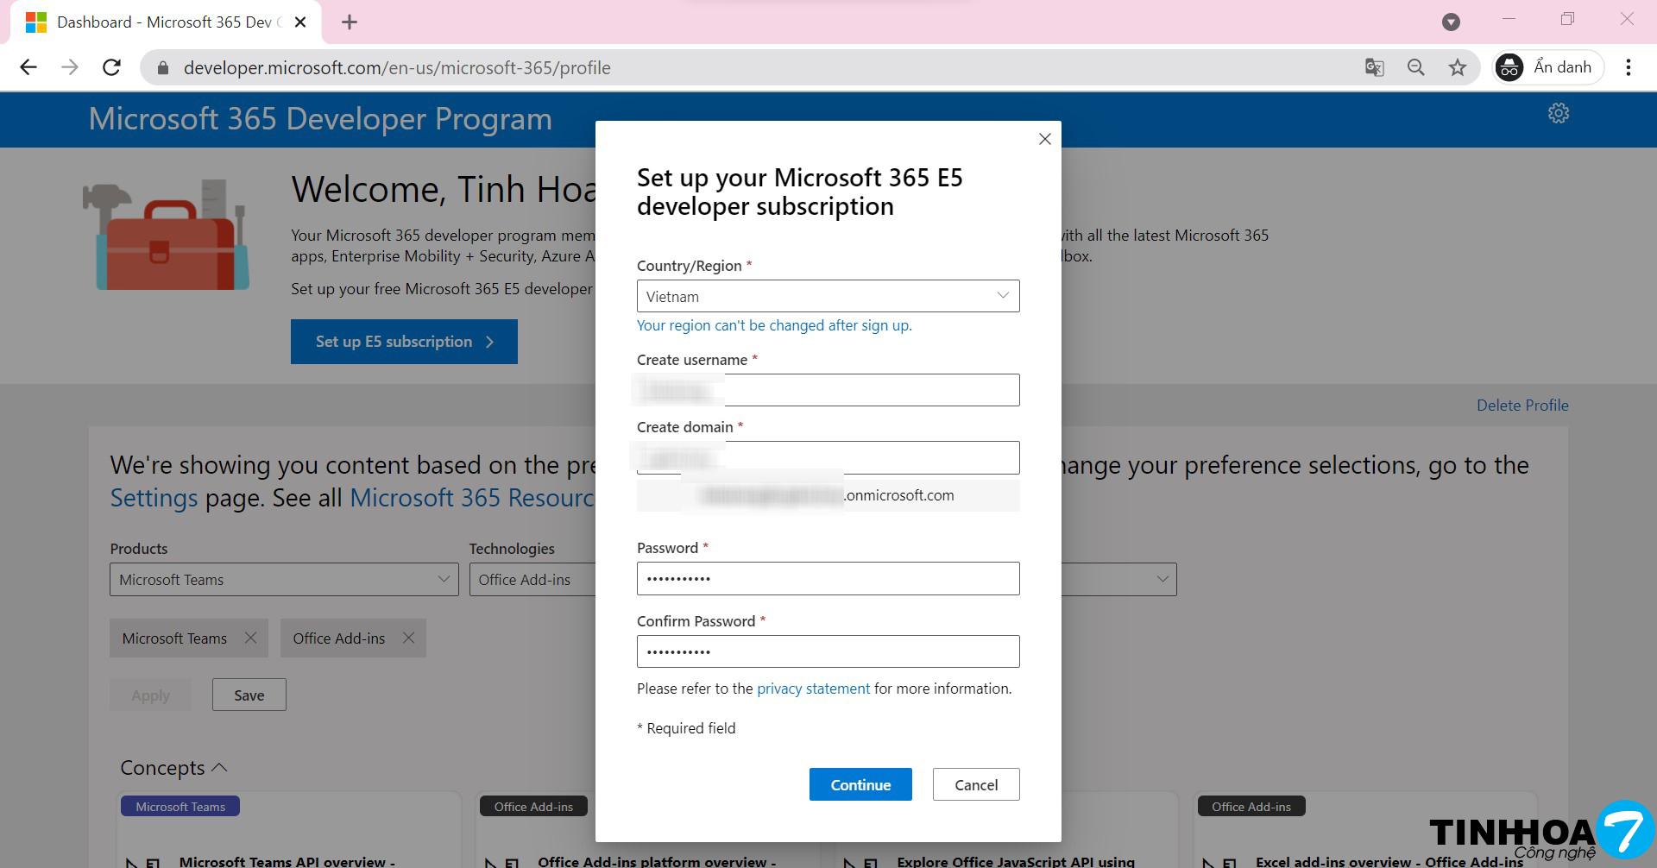Expand the Products dropdown showing Microsoft Teams
Screen dimensions: 1657x868
tap(283, 579)
